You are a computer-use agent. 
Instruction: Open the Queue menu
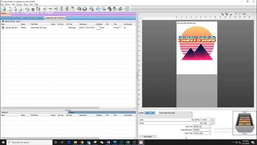pos(8,4)
